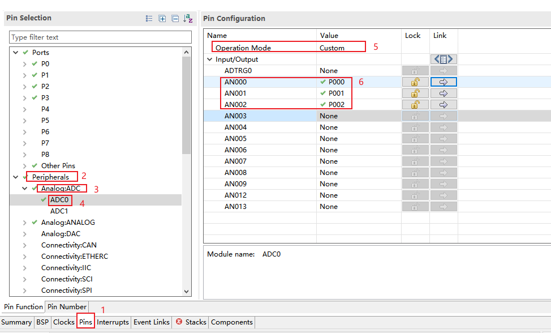This screenshot has width=551, height=333.
Task: Click the scroll down arrow of pin tree scrollbar
Action: (187, 291)
